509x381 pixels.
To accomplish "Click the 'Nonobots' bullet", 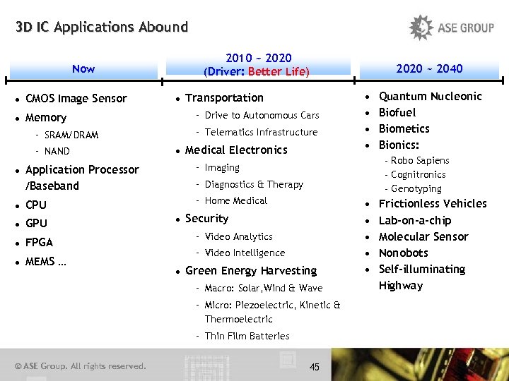I will click(x=403, y=253).
